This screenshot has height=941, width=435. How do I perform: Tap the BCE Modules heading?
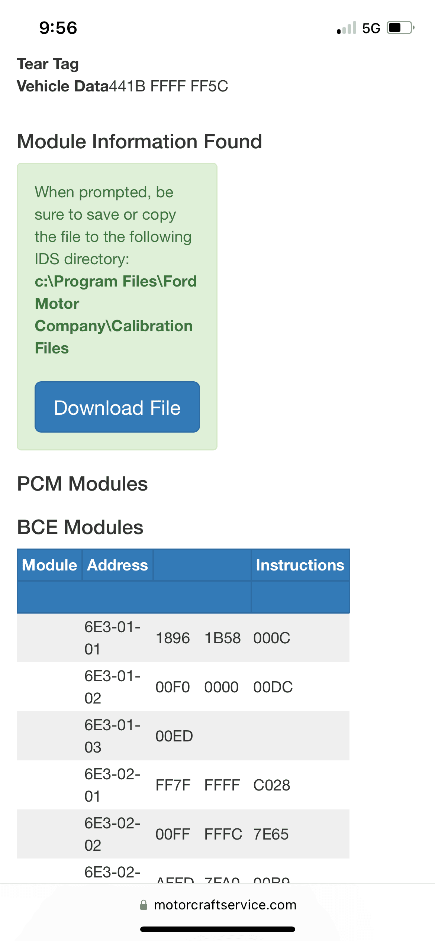pyautogui.click(x=80, y=527)
